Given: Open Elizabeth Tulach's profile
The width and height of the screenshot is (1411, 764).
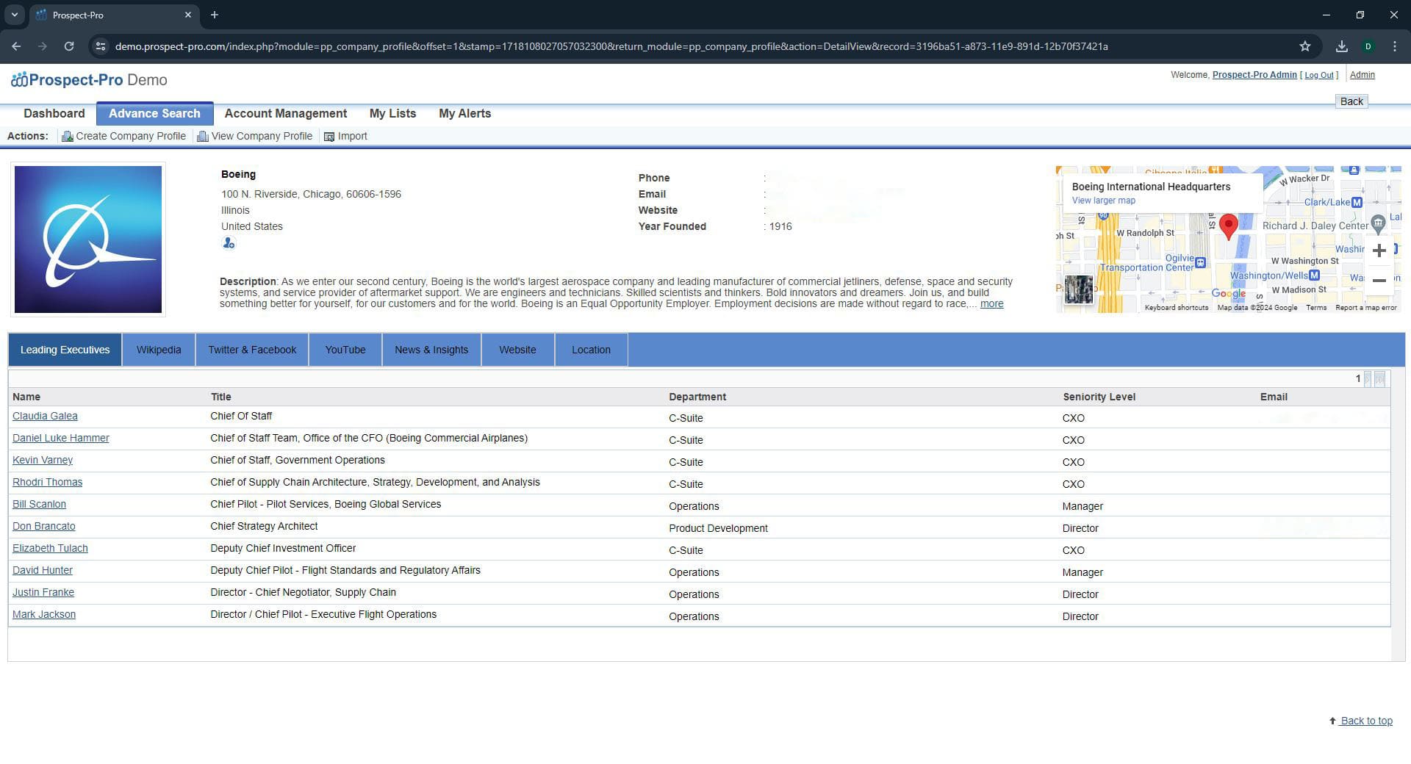Looking at the screenshot, I should tap(50, 548).
